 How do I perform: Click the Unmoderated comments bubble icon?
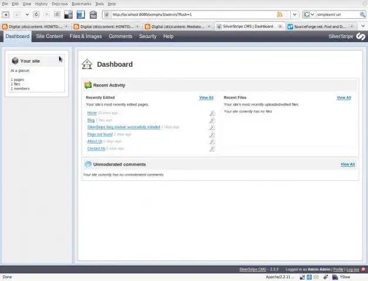[x=88, y=164]
